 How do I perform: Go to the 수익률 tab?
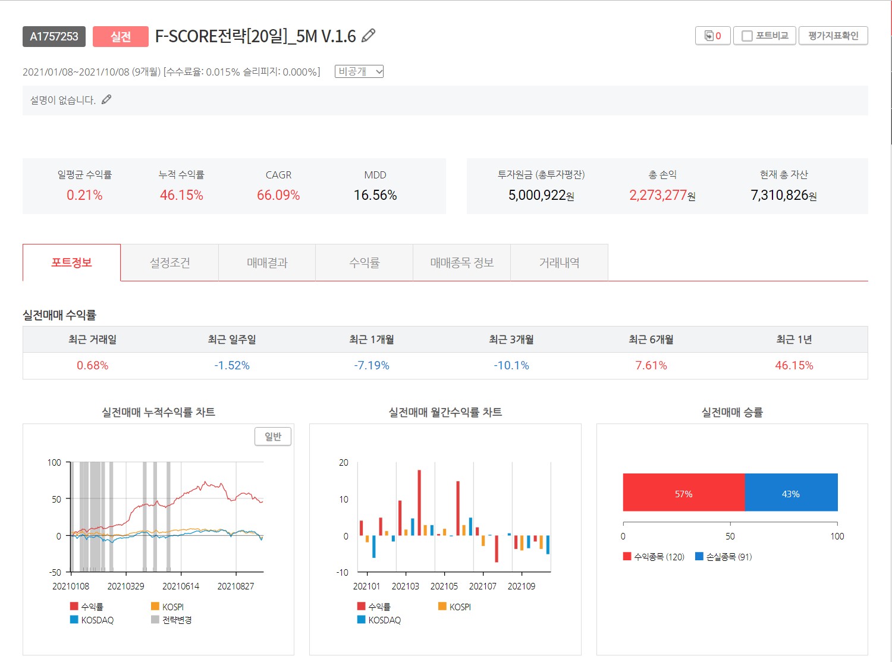click(x=365, y=262)
